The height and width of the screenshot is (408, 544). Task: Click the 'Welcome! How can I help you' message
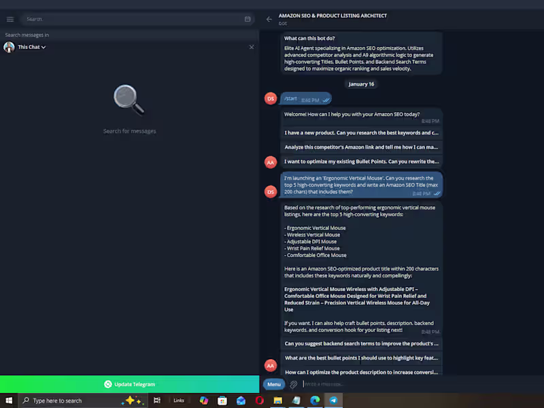(361, 117)
